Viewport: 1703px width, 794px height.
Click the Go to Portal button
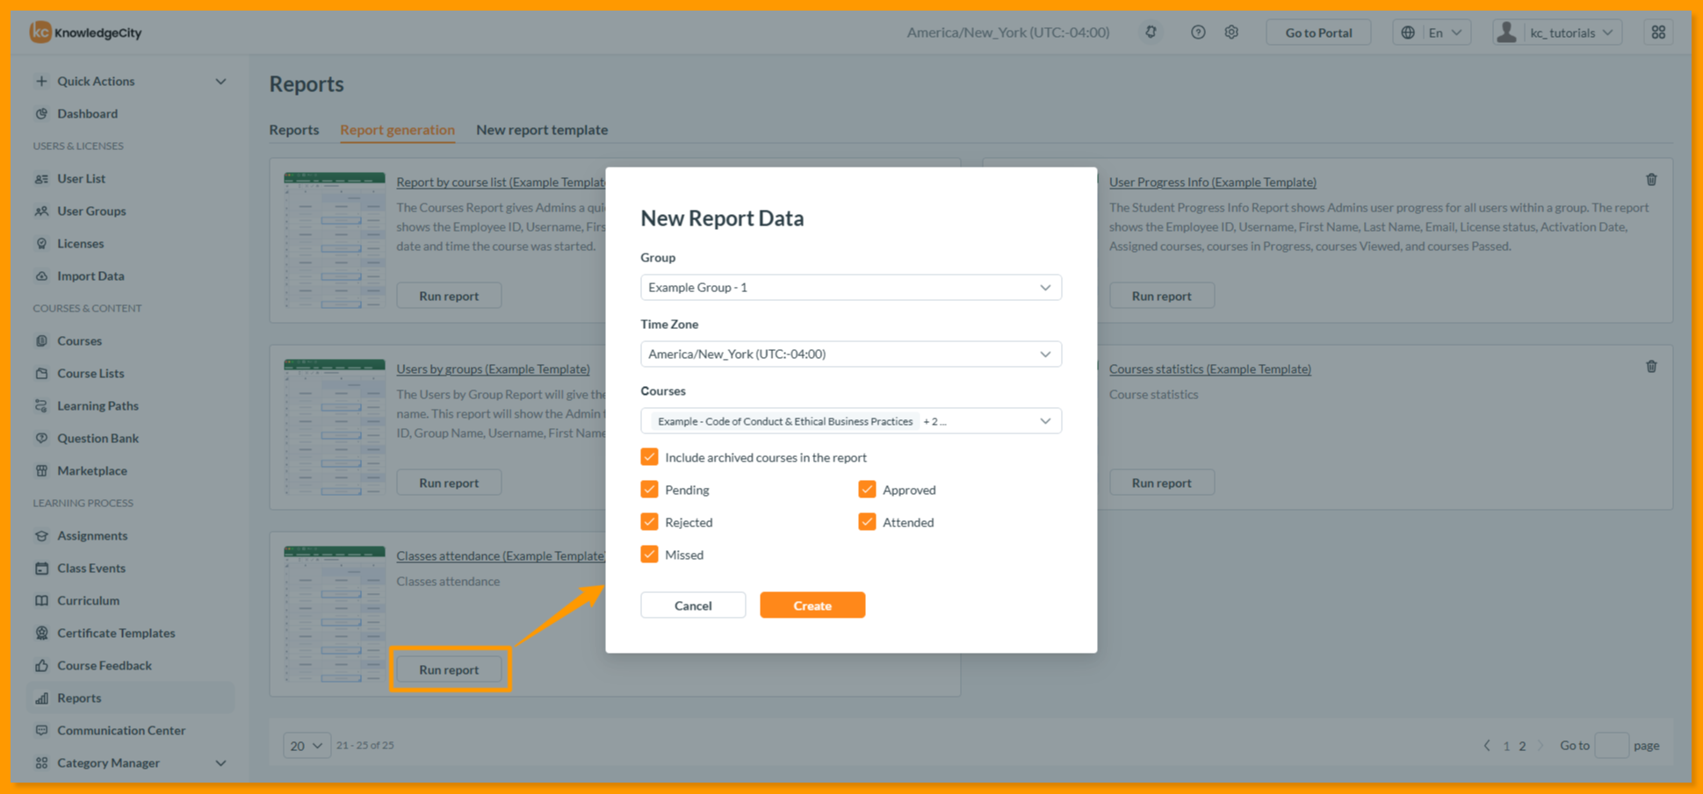[x=1318, y=32]
